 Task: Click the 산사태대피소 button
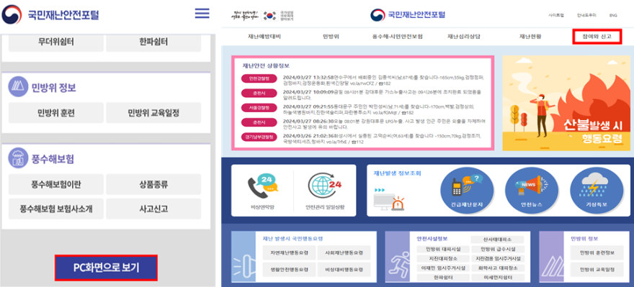point(497,240)
